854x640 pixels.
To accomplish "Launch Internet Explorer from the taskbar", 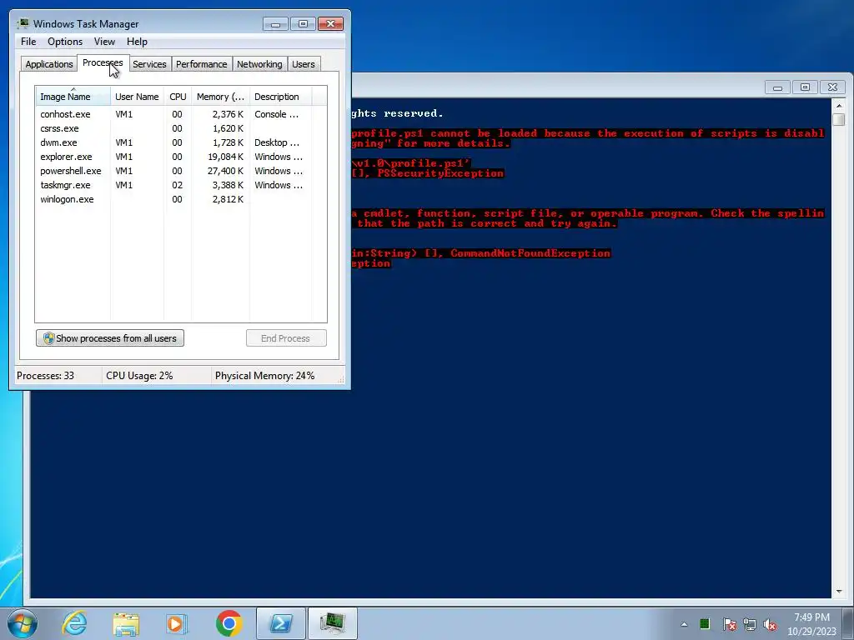I will coord(74,623).
